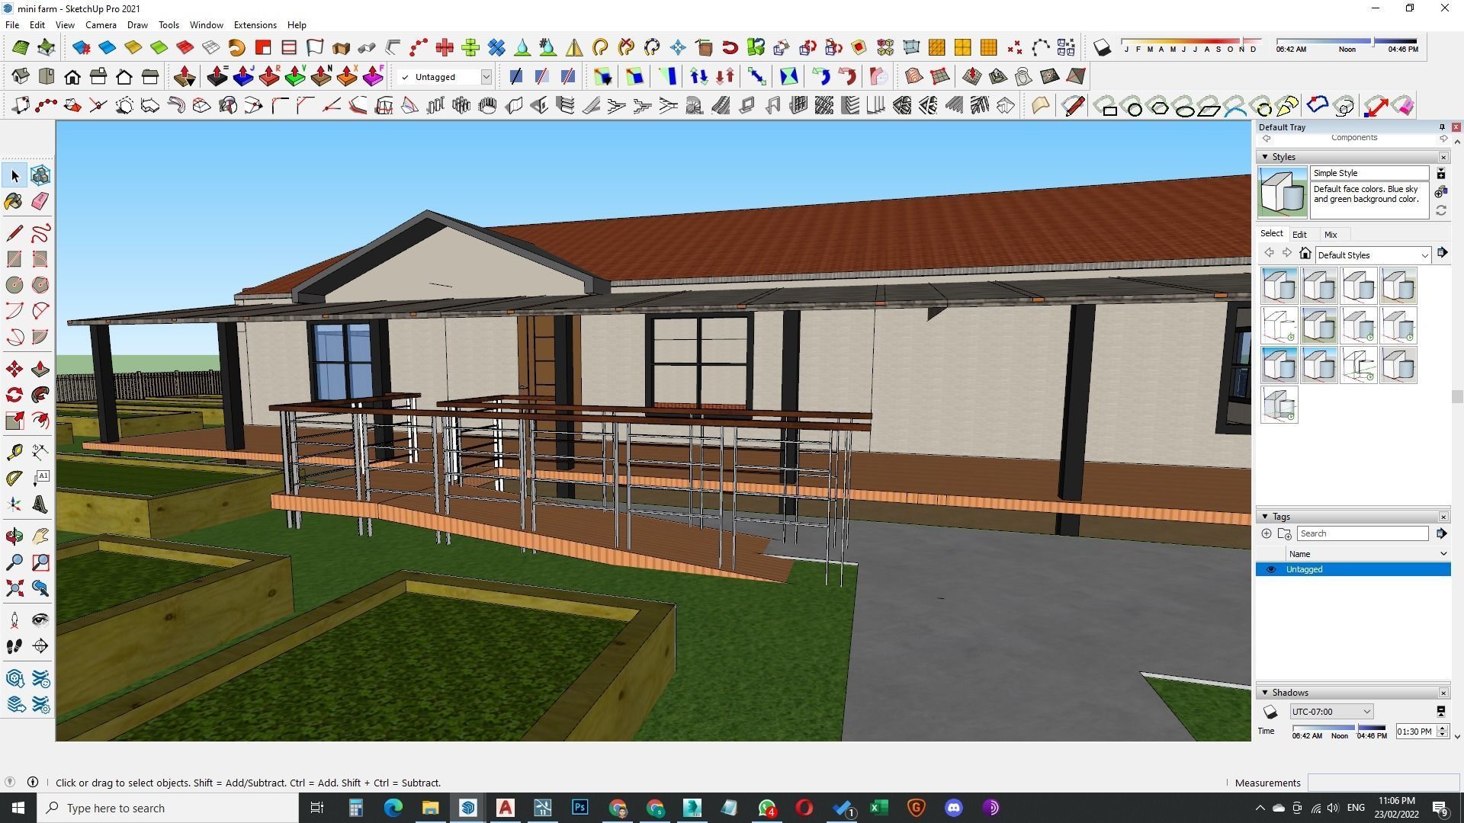This screenshot has width=1464, height=823.
Task: Uncheck the Untagged checkbox in the top toolbar
Action: pos(406,76)
